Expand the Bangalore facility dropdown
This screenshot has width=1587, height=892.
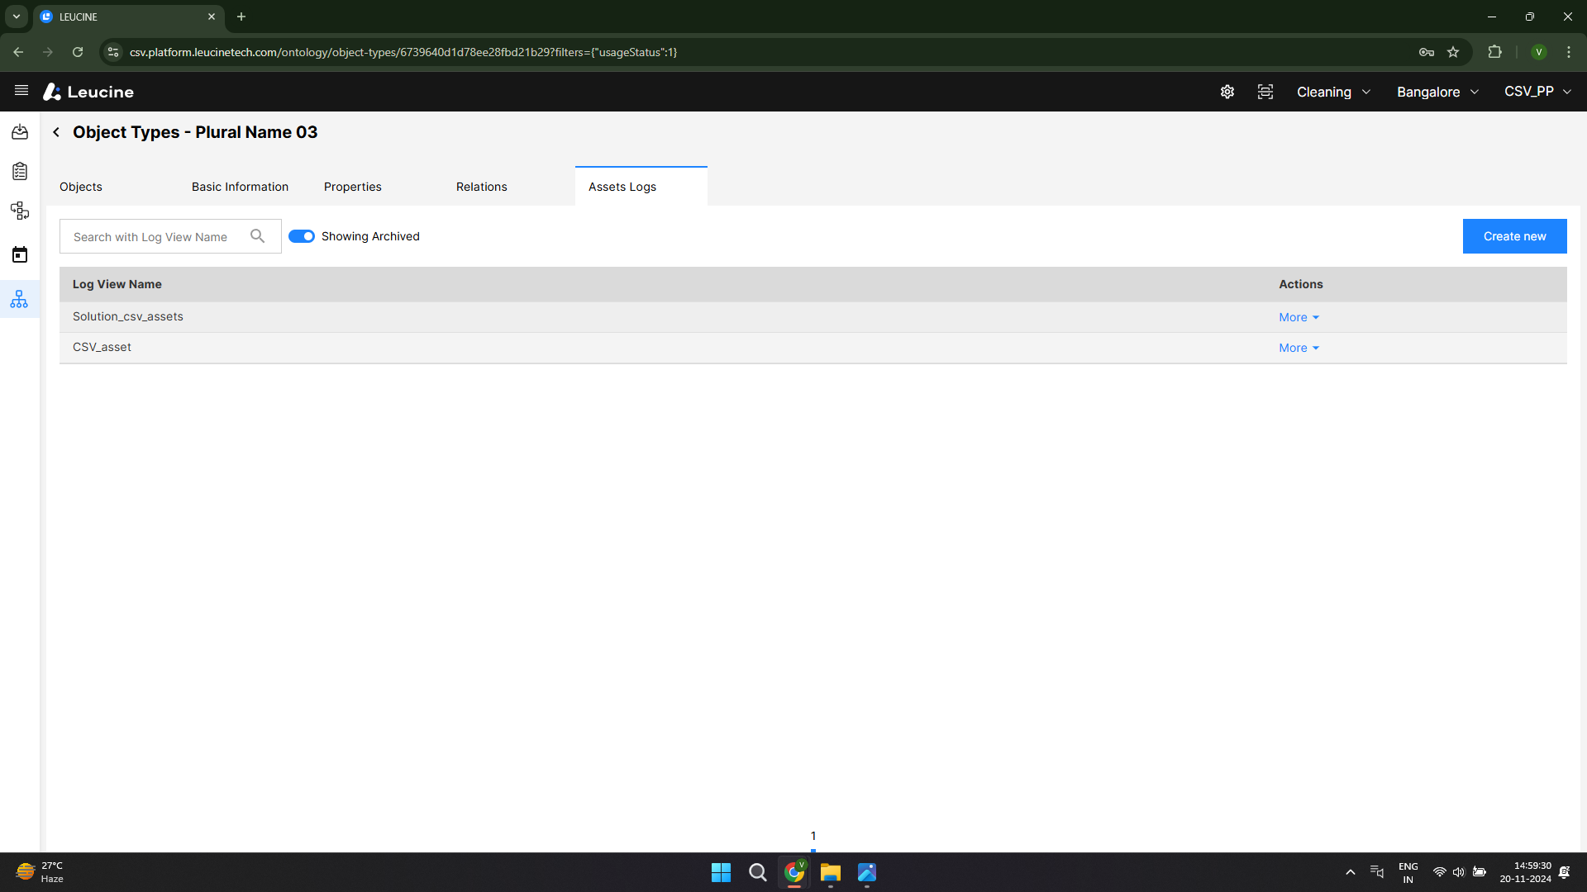(x=1437, y=92)
